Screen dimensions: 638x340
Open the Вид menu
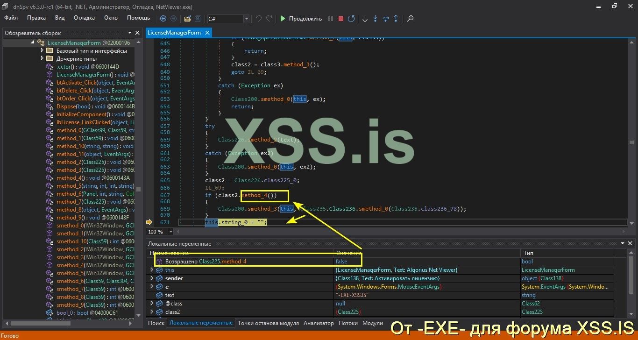pos(60,18)
